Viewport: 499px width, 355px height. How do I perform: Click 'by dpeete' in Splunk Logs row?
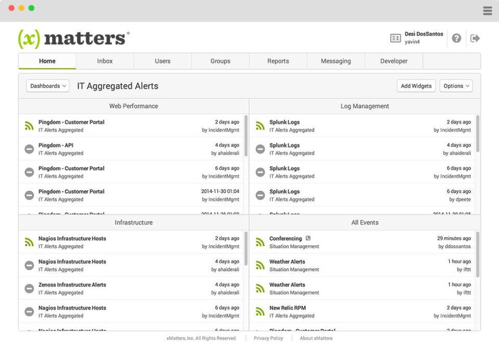(460, 200)
